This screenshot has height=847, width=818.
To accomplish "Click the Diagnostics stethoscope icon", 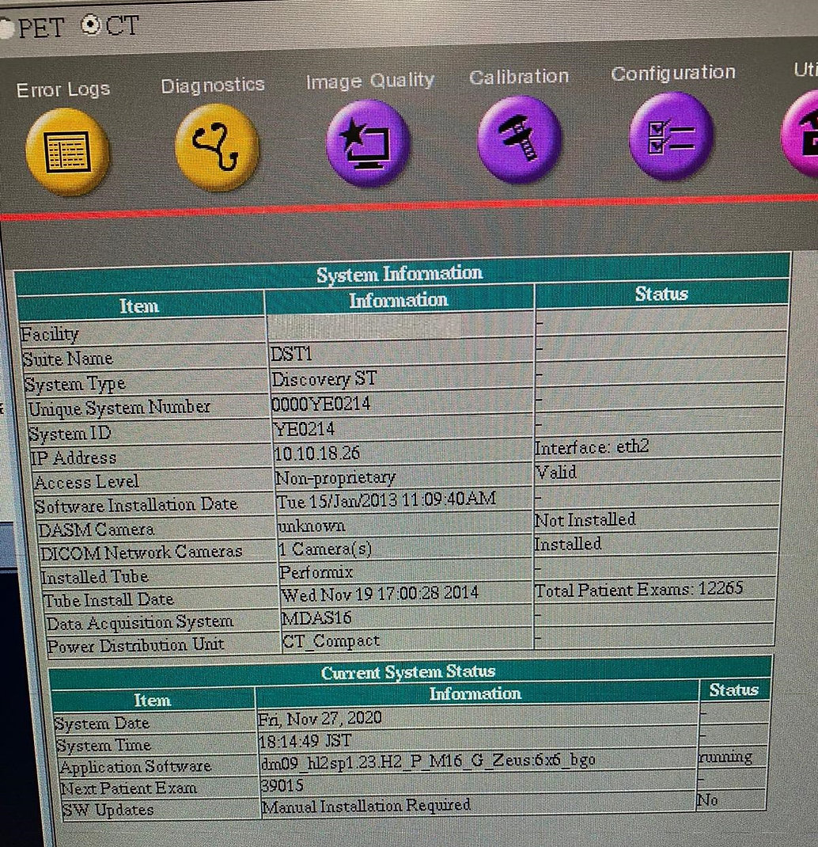I will point(217,147).
